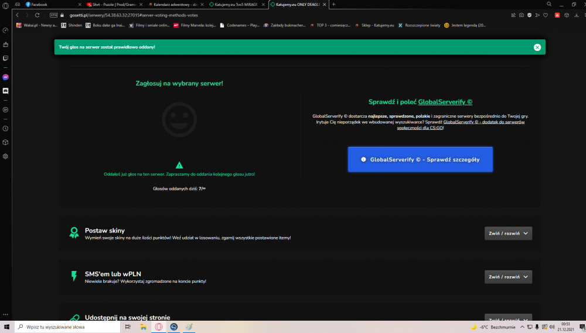Open the Wakai.pl bookmark
586x333 pixels.
click(x=36, y=25)
